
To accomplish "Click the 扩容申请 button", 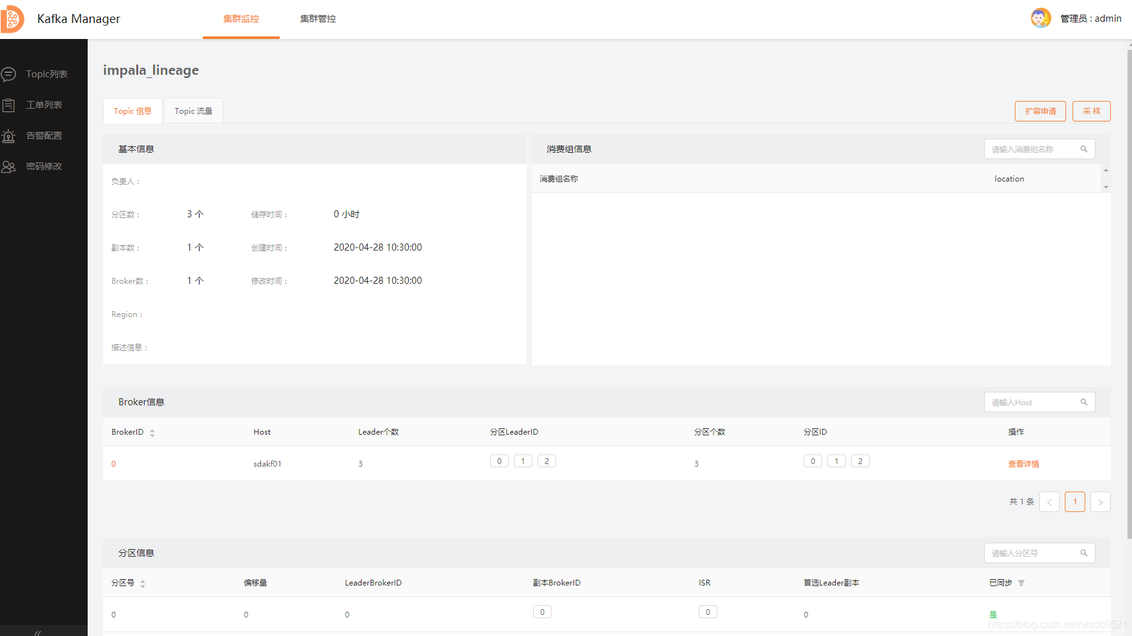I will pos(1040,111).
